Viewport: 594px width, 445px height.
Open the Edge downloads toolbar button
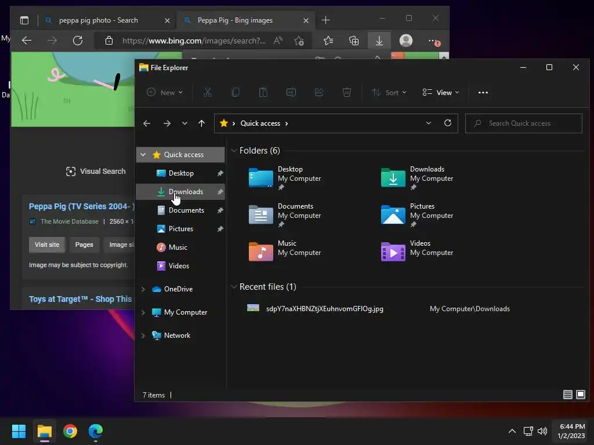tap(379, 41)
